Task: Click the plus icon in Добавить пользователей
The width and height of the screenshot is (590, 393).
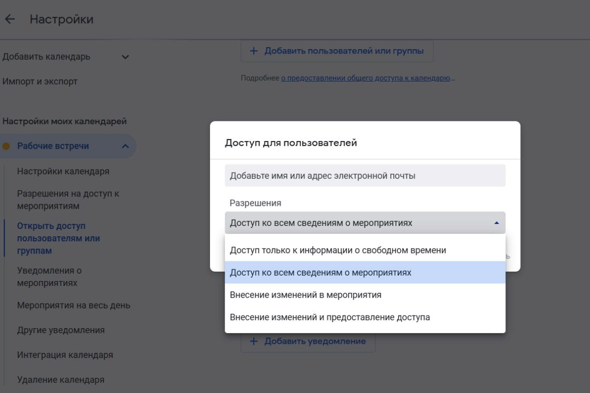Action: [254, 51]
